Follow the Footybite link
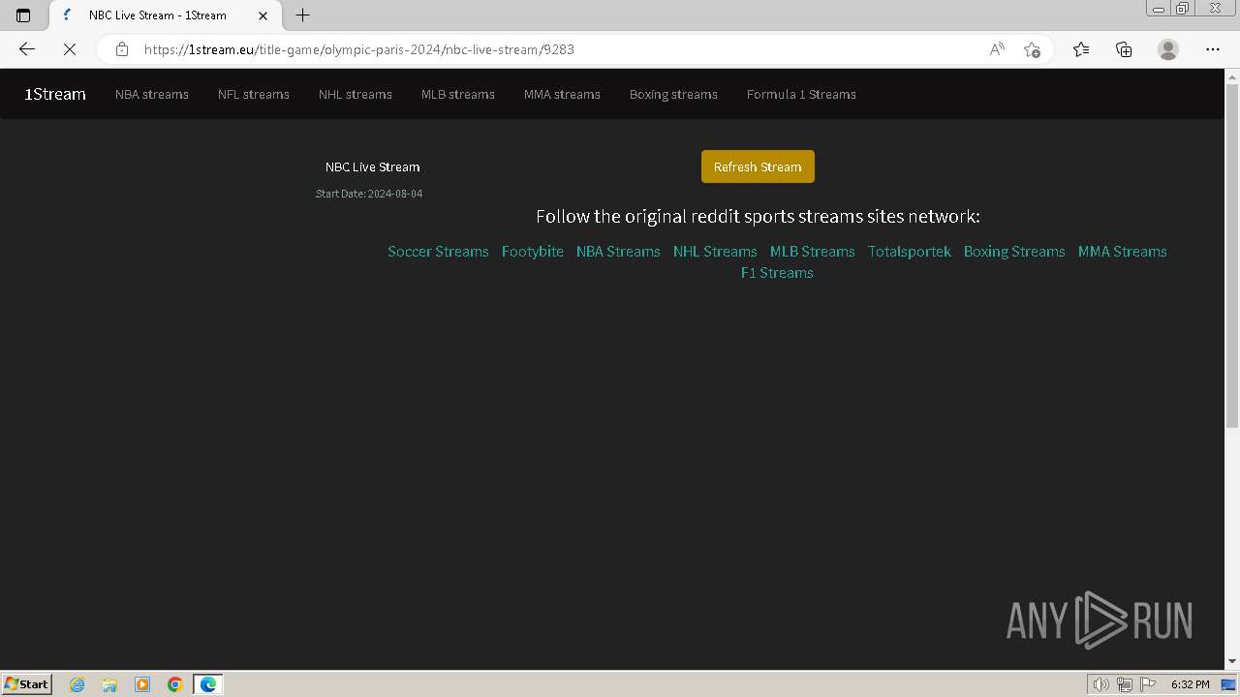1240x697 pixels. click(533, 251)
